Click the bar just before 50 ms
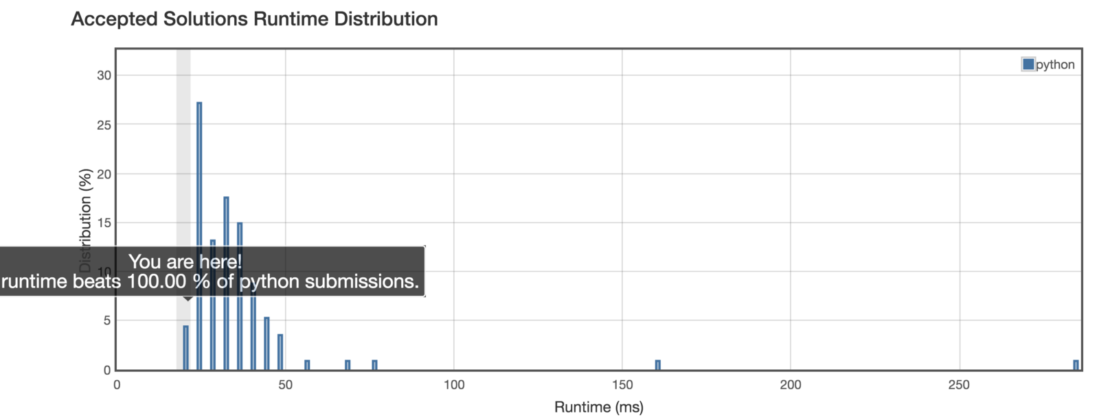 tap(280, 351)
